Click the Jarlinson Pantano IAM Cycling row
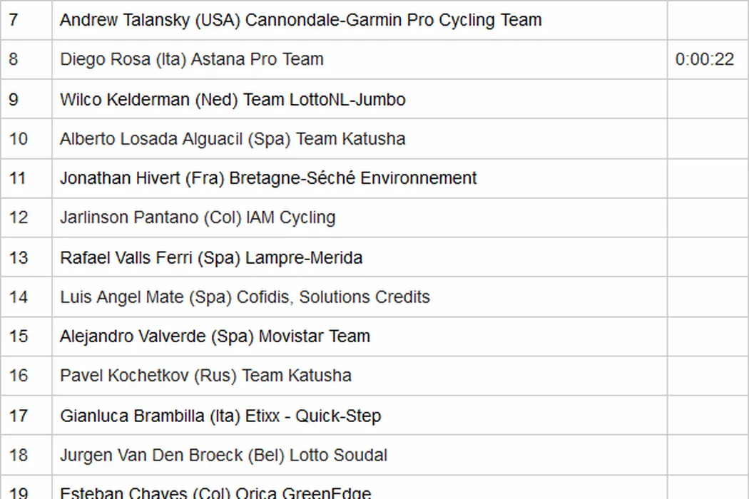This screenshot has height=499, width=749. pyautogui.click(x=198, y=217)
